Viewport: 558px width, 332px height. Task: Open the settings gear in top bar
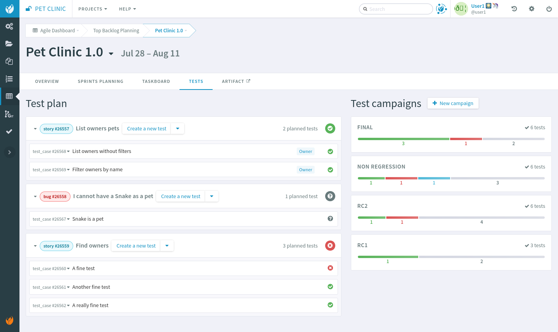pyautogui.click(x=532, y=9)
